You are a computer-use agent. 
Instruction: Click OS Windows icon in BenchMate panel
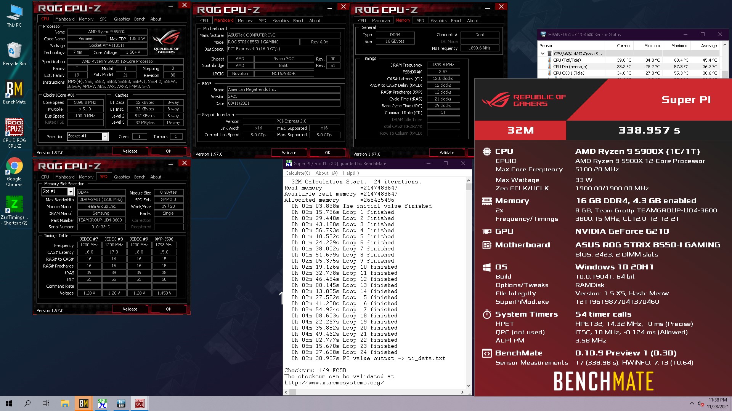click(x=486, y=267)
